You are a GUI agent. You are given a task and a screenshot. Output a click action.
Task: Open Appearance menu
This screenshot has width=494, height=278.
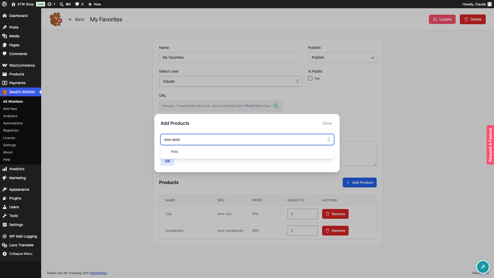pyautogui.click(x=21, y=189)
